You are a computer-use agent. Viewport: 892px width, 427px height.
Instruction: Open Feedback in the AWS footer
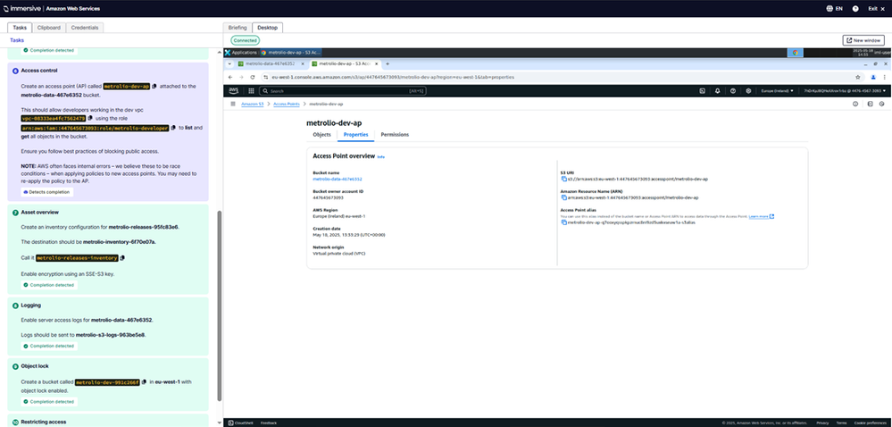(x=269, y=423)
